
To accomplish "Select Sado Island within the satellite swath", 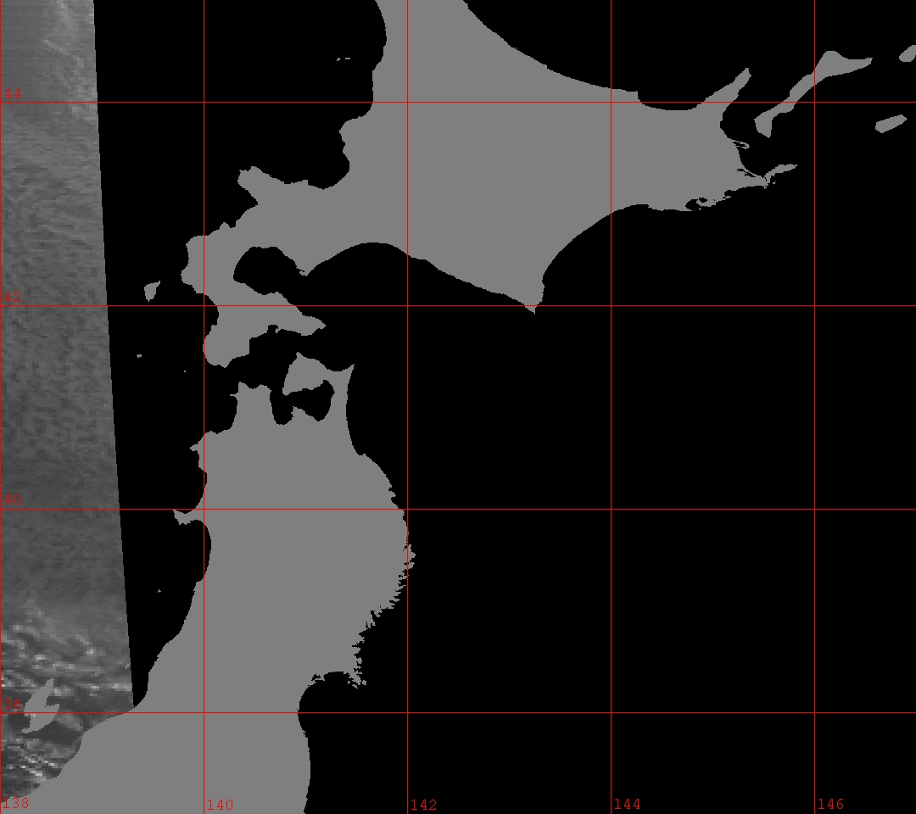I will [38, 704].
